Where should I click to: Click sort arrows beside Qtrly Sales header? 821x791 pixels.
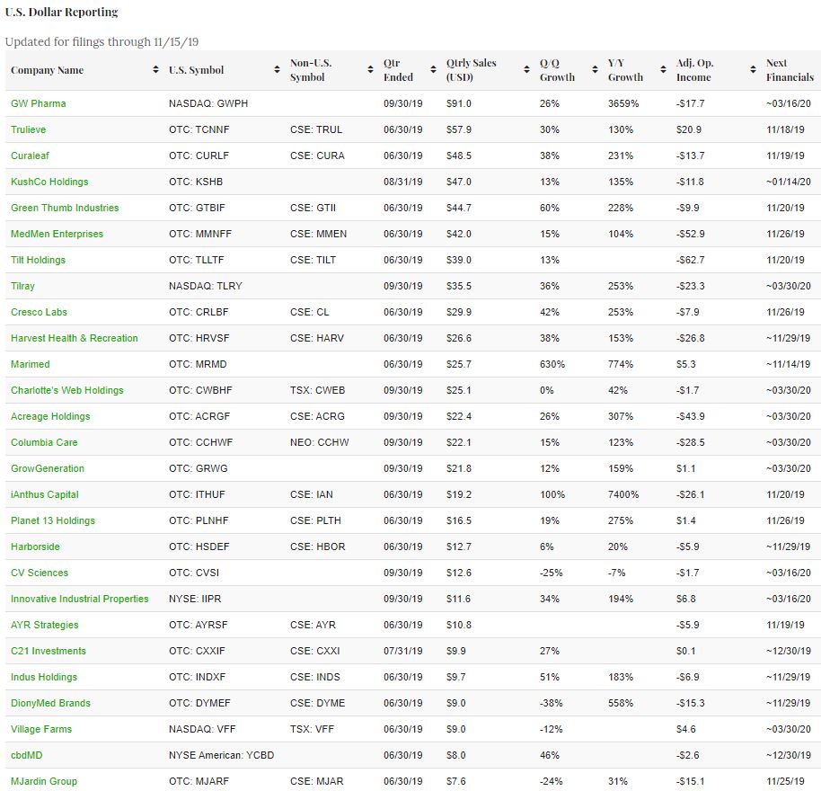(x=526, y=70)
